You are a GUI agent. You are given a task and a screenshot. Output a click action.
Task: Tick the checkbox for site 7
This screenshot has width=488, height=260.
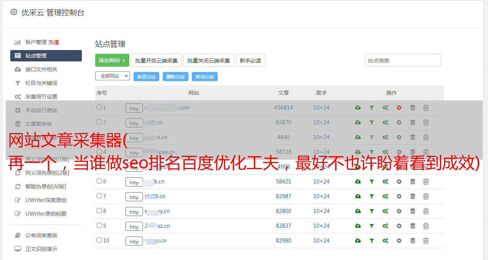(x=99, y=196)
